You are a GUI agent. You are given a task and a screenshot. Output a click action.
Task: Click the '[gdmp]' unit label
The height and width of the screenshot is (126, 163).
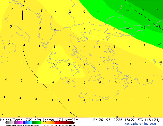pyautogui.click(x=49, y=120)
